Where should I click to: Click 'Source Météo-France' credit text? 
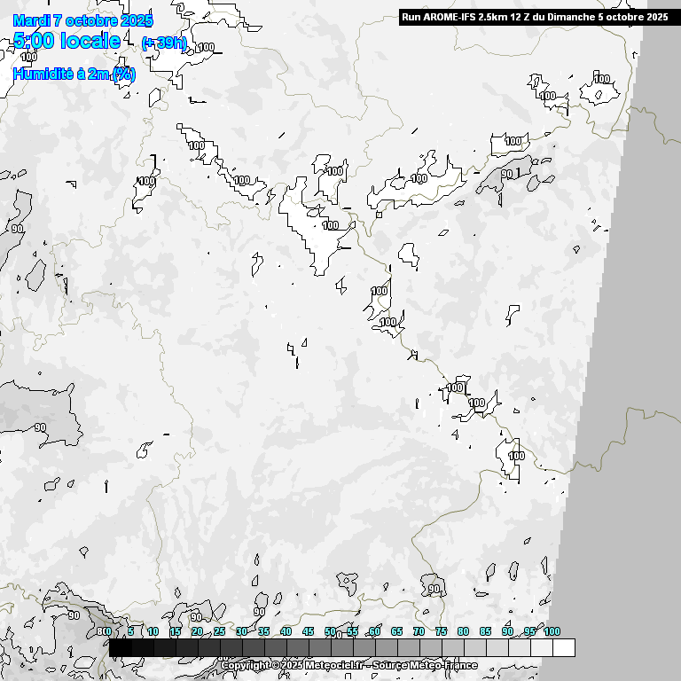[426, 665]
